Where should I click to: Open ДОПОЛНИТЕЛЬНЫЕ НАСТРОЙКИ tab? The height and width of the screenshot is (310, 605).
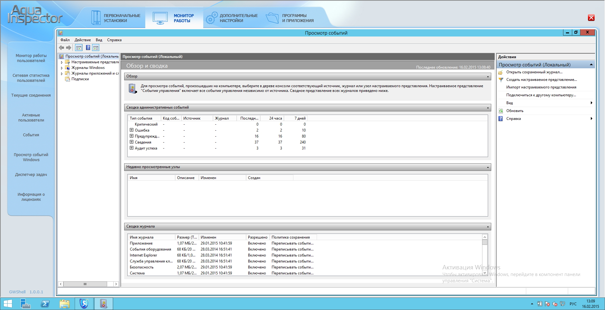click(x=232, y=18)
